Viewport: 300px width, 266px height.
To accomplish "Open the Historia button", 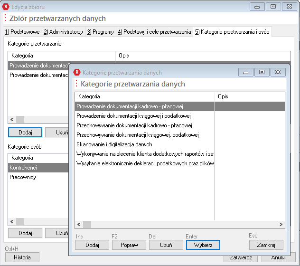I will (x=22, y=257).
